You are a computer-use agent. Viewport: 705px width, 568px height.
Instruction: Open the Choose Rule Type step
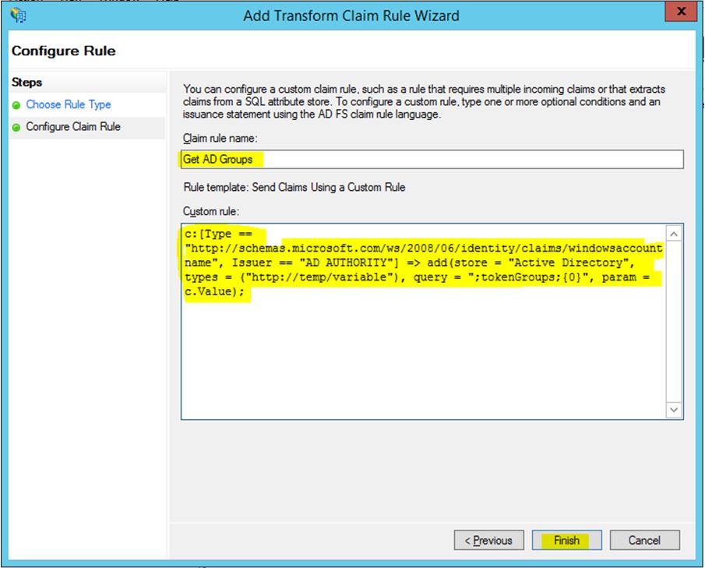click(69, 104)
